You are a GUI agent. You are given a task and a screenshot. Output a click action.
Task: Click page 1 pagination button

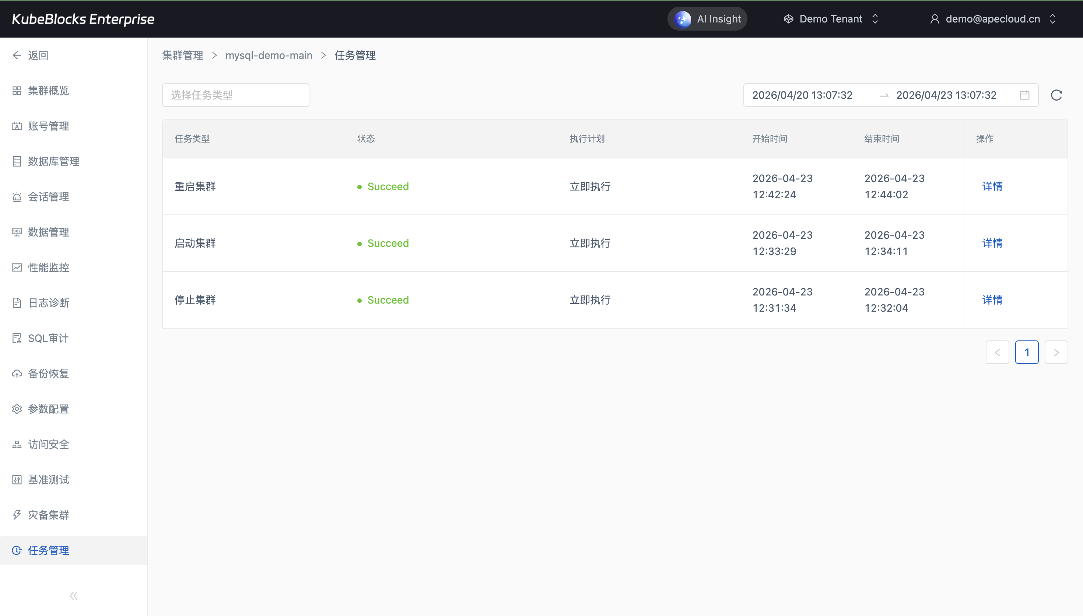pos(1026,353)
